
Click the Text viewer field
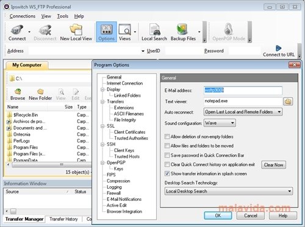tap(243, 101)
